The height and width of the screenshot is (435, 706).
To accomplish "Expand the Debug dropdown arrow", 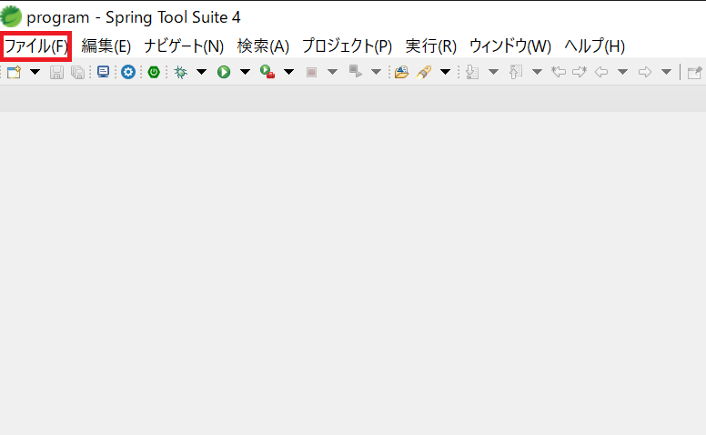I will (201, 72).
